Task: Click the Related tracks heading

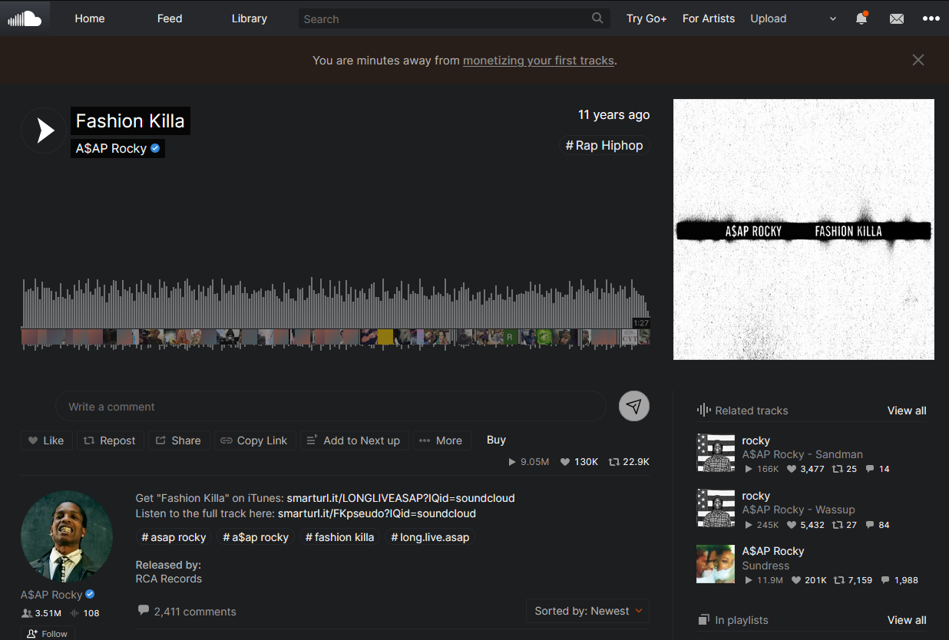Action: (x=742, y=411)
